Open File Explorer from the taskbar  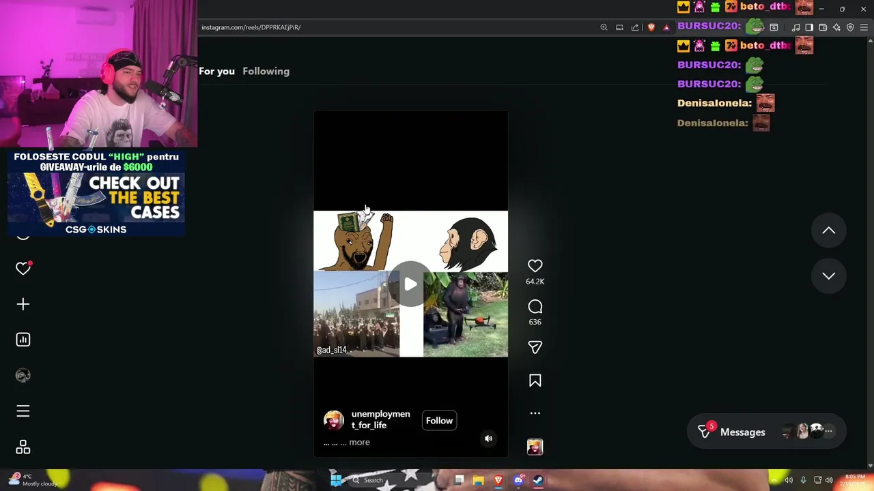coord(478,480)
